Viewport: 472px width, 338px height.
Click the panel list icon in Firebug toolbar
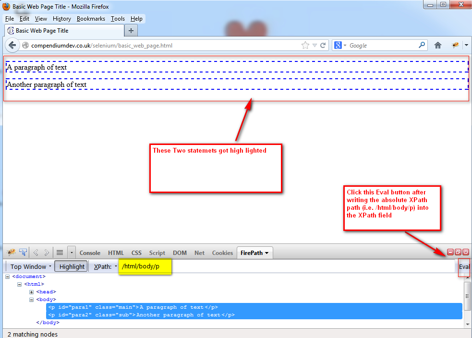59,252
